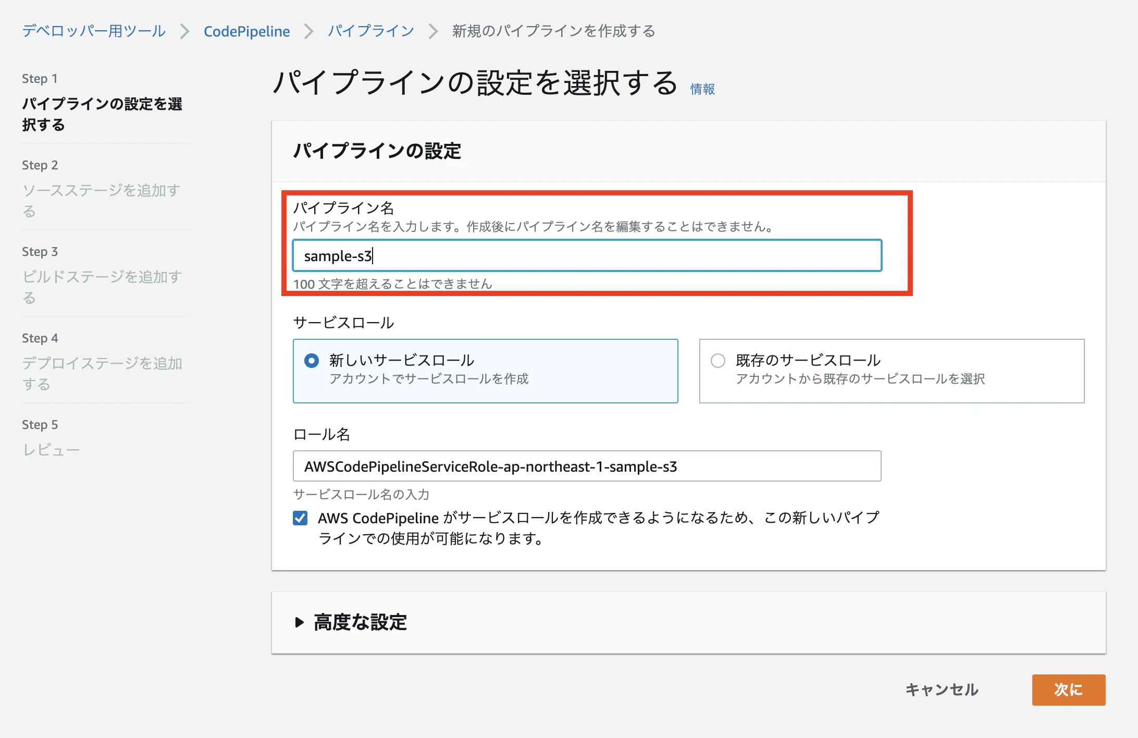Click the 次に button
The height and width of the screenshot is (738, 1138).
[1069, 690]
